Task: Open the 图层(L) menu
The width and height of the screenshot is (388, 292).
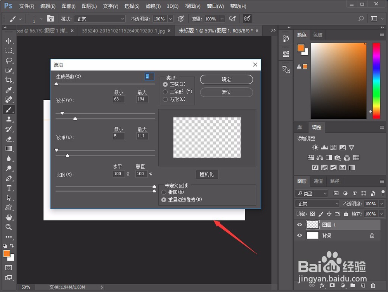Action: [x=89, y=6]
